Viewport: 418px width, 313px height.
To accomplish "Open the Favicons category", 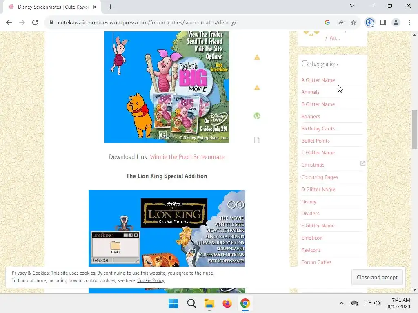I will coord(311,250).
